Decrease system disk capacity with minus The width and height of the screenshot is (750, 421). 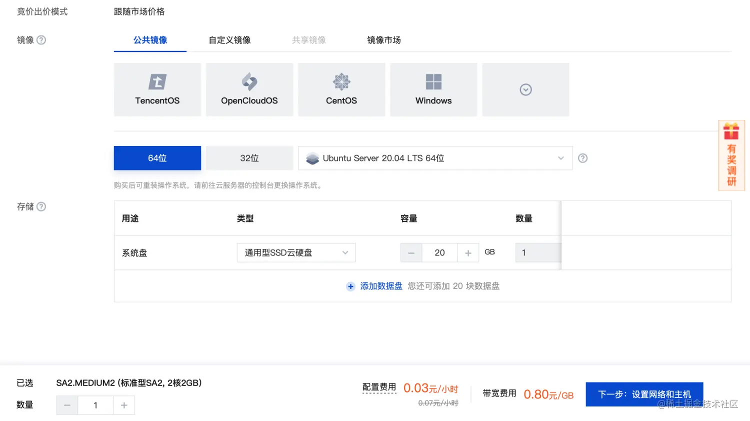pos(411,252)
